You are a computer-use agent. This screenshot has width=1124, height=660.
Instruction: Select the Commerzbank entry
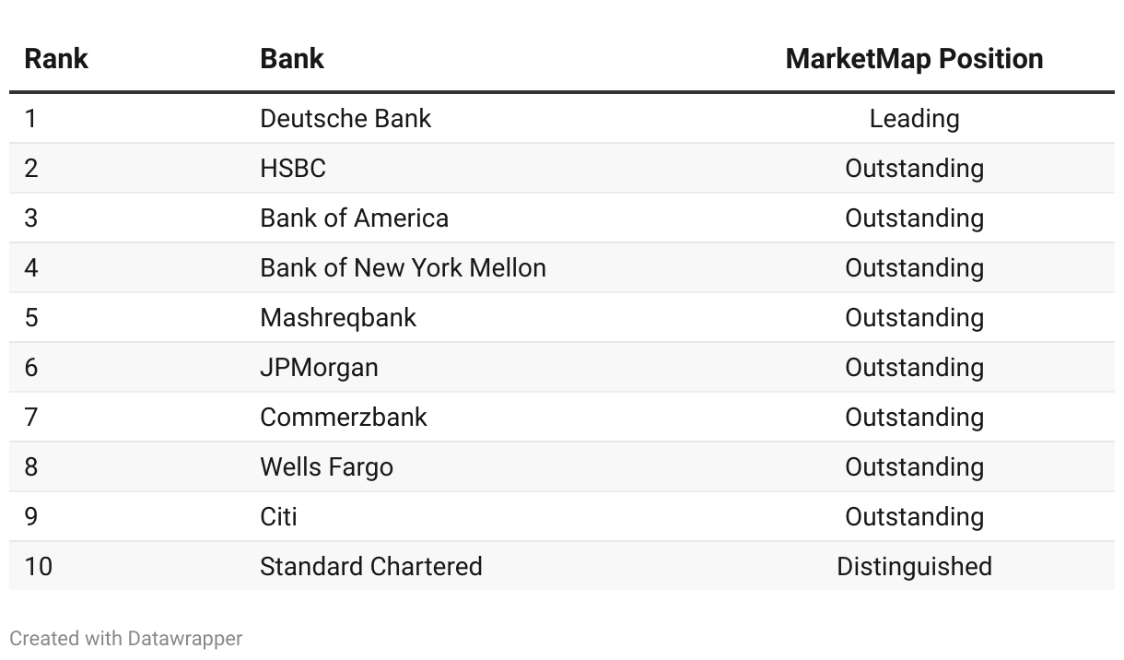(344, 418)
